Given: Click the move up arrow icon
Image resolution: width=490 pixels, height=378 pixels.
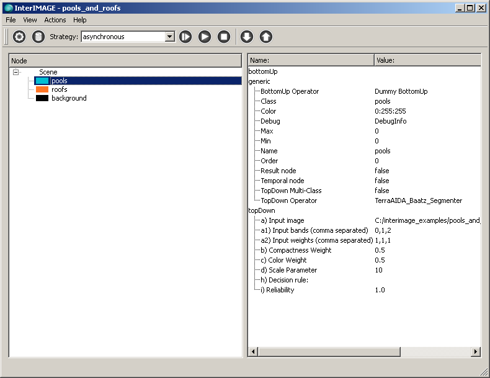Looking at the screenshot, I should 265,37.
